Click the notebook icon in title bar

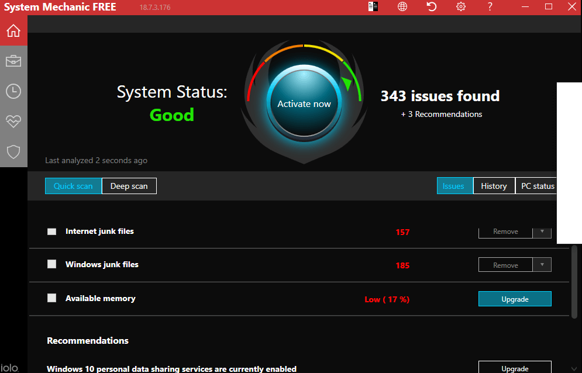point(373,6)
